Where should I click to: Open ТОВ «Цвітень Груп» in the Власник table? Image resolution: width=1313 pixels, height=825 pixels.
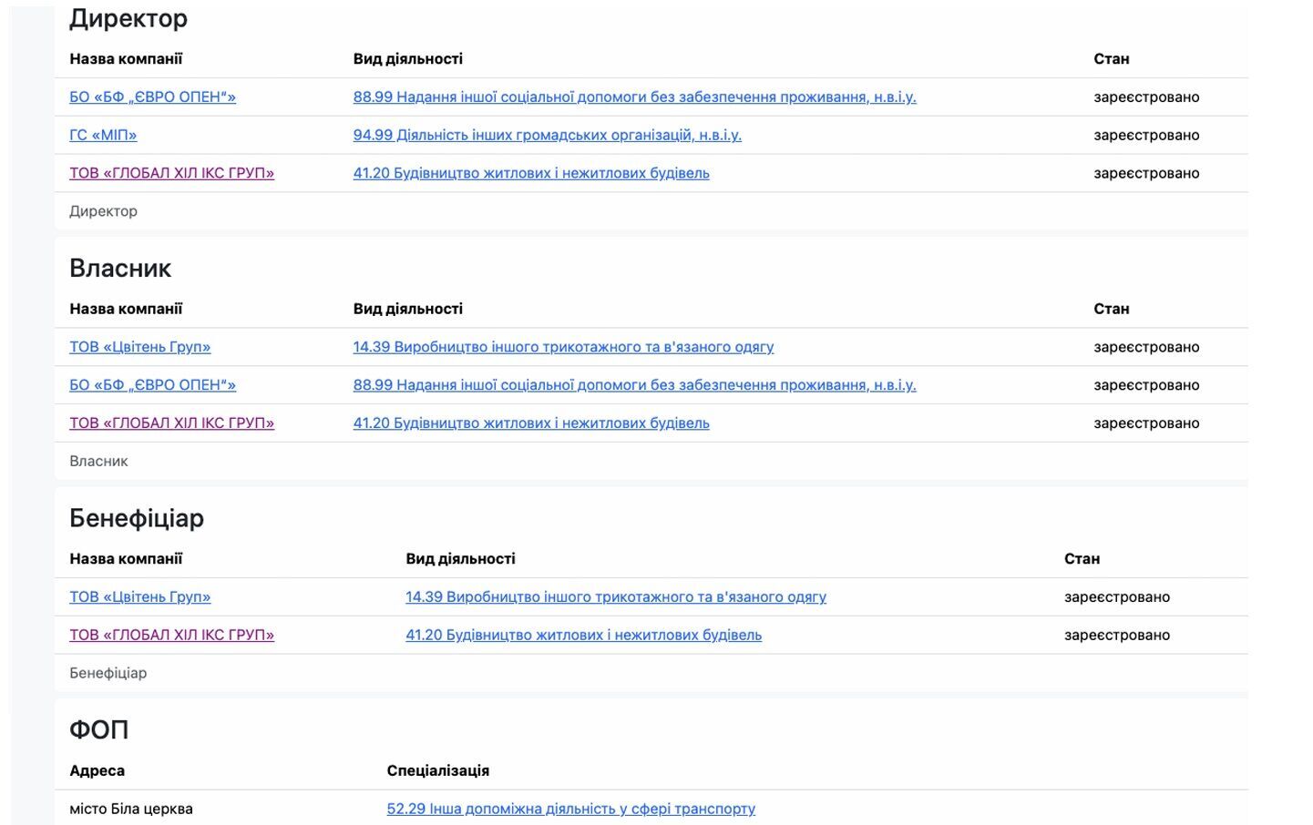point(139,347)
